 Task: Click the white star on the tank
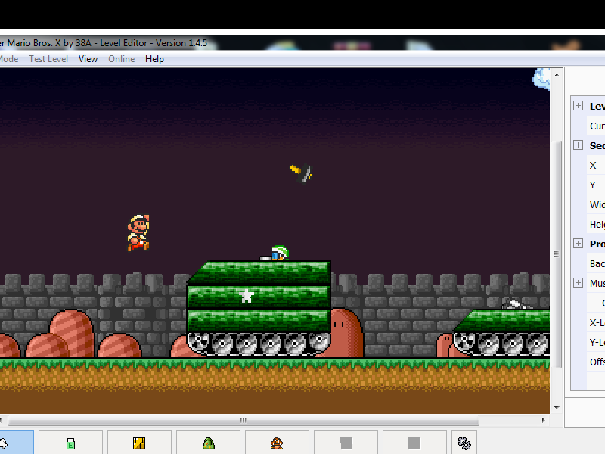click(x=247, y=296)
